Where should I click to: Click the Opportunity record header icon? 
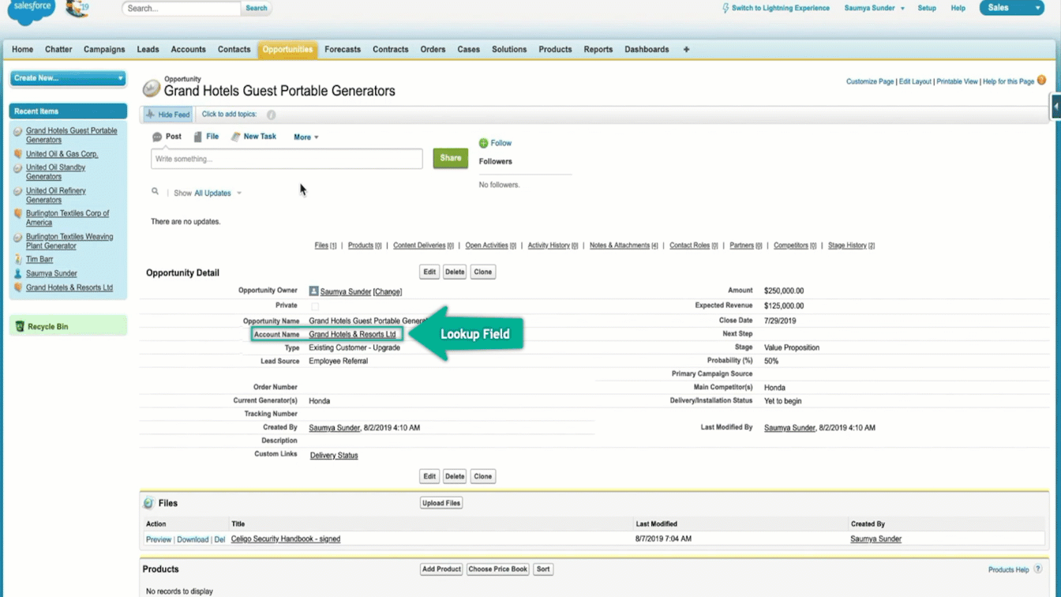pos(151,88)
